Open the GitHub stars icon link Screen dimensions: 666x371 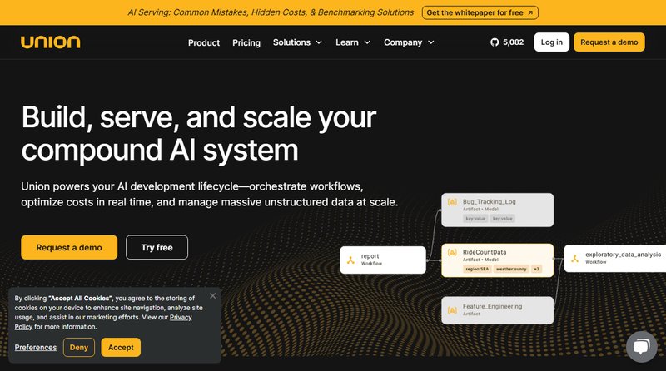[x=496, y=42]
